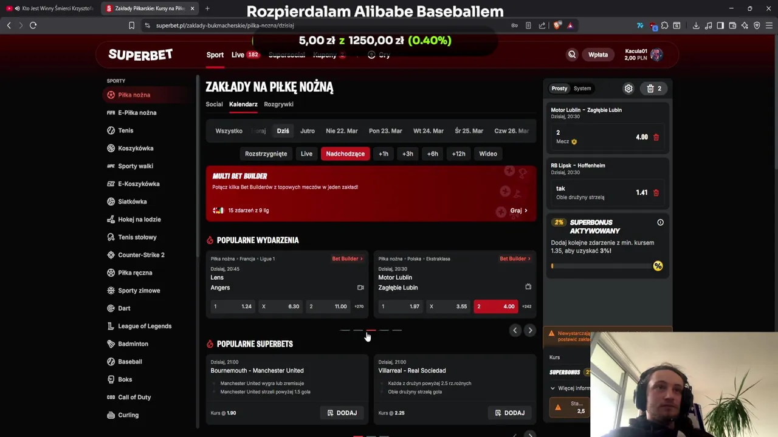This screenshot has width=778, height=437.
Task: Open Kacula01 account avatar
Action: (656, 55)
